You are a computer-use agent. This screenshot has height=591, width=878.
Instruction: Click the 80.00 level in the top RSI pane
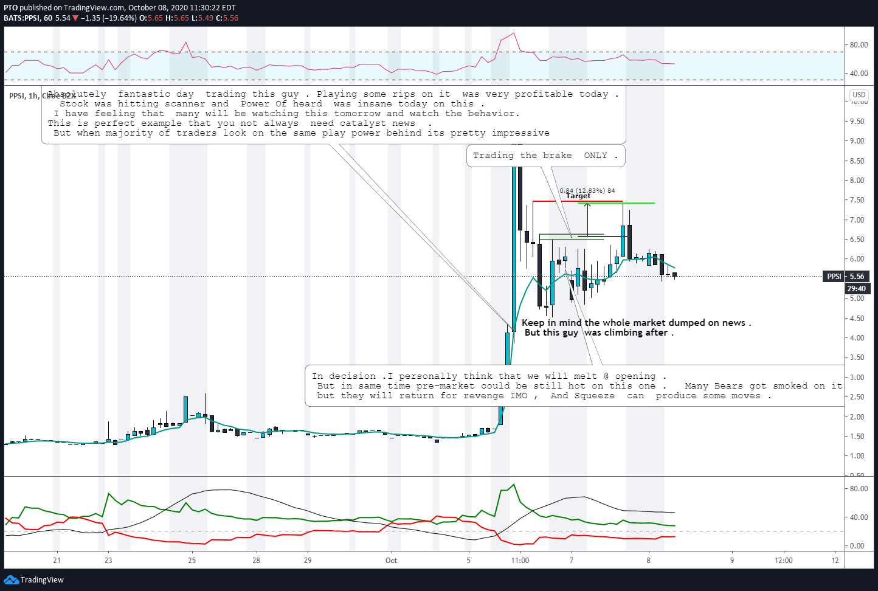point(859,45)
